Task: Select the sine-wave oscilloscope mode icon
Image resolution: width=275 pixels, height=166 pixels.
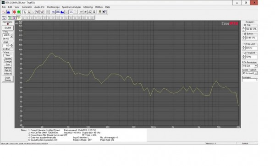Action: coord(4,12)
